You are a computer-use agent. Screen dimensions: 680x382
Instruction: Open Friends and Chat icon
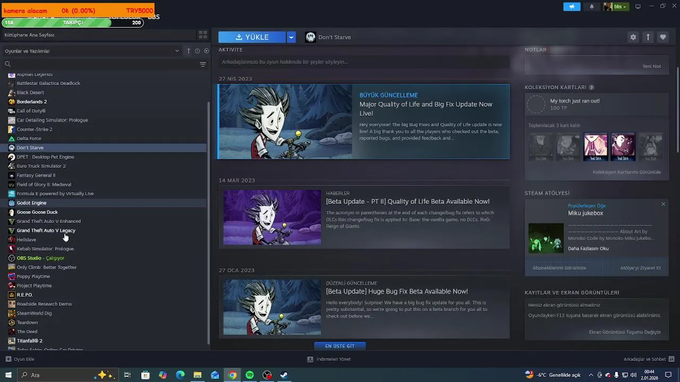(671, 359)
